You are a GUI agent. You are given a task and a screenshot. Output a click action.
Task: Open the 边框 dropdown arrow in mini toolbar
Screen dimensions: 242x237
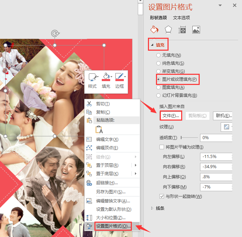(x=125, y=77)
